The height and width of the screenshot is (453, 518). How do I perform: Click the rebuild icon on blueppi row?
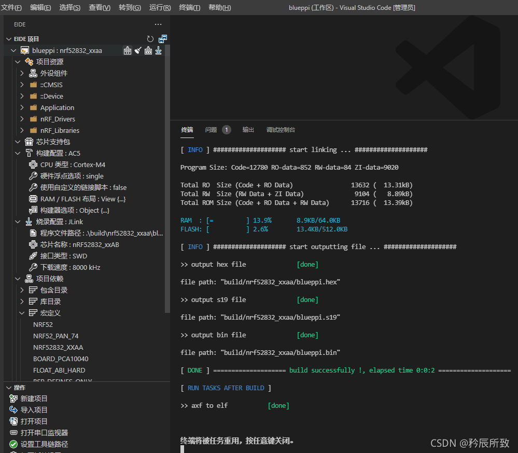pos(148,50)
